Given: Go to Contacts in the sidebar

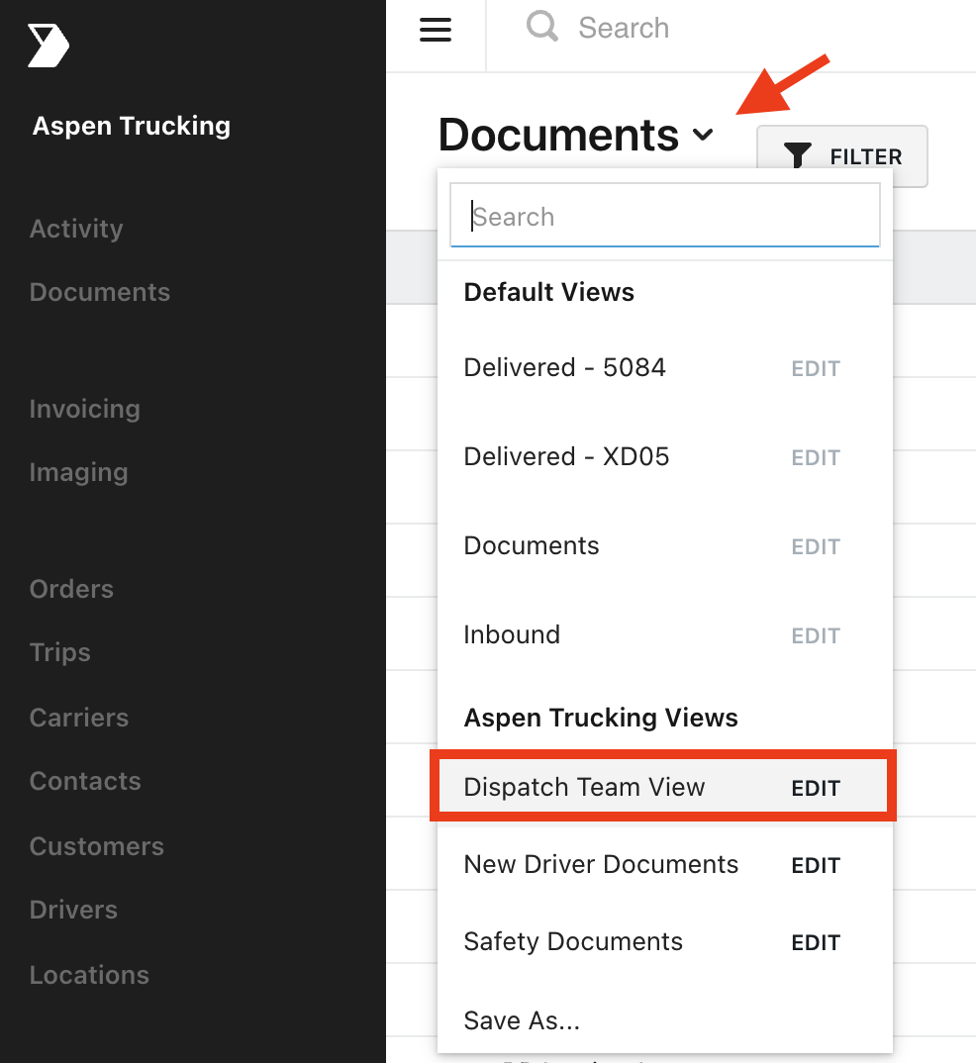Looking at the screenshot, I should coord(85,781).
